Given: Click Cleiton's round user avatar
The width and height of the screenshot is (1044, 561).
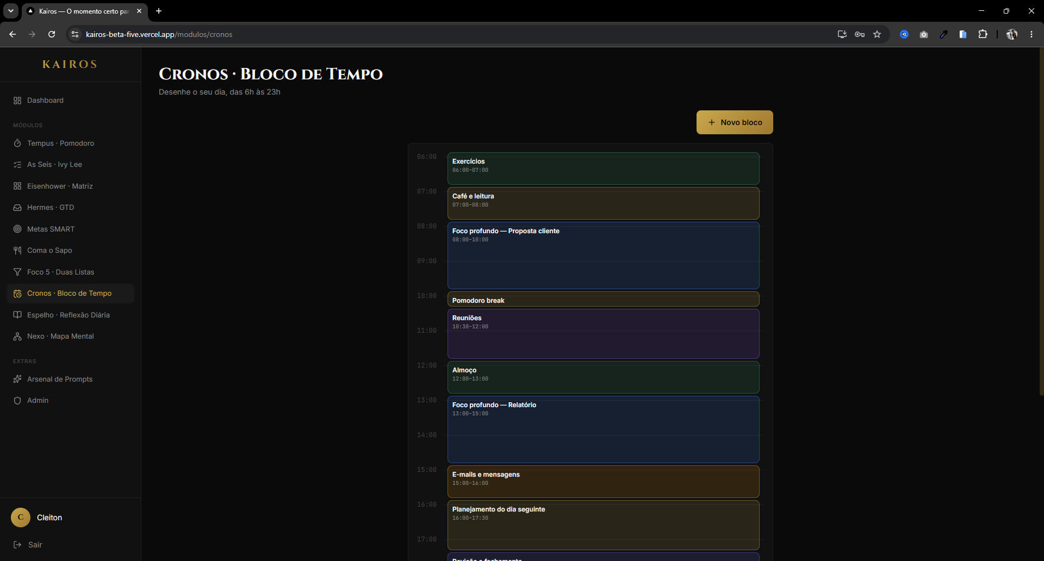Looking at the screenshot, I should [x=21, y=518].
